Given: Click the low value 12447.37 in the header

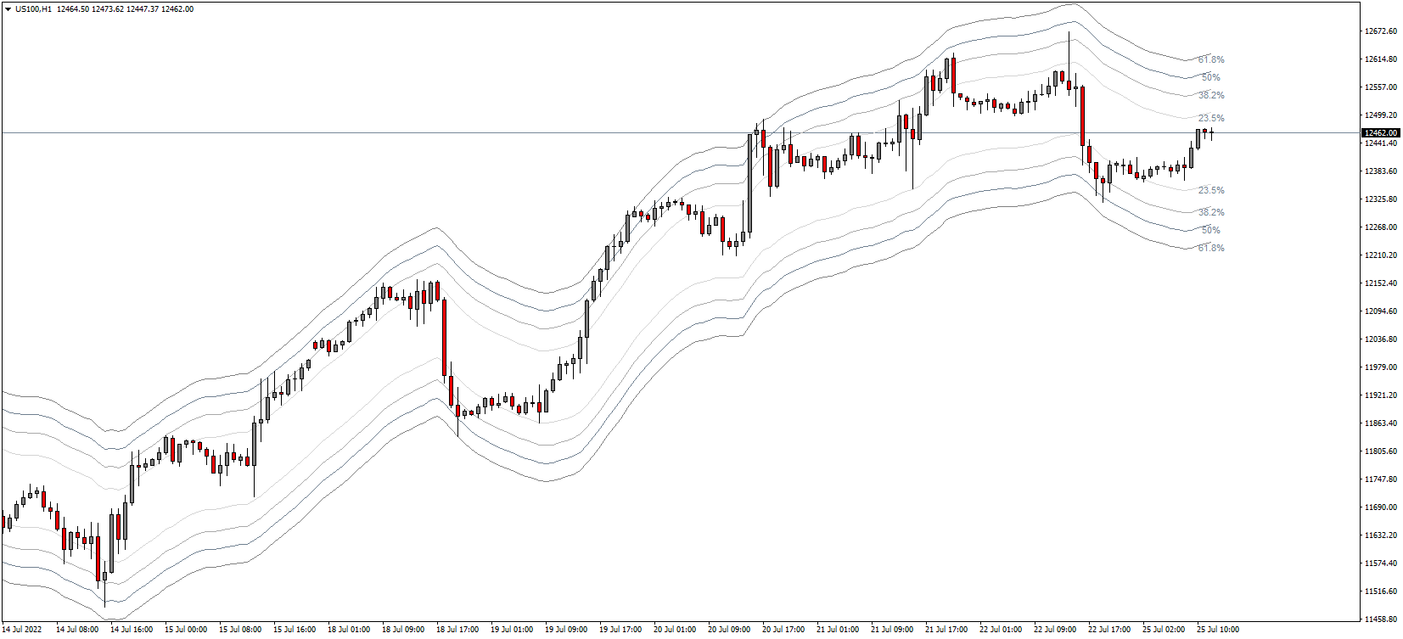Looking at the screenshot, I should [x=142, y=9].
